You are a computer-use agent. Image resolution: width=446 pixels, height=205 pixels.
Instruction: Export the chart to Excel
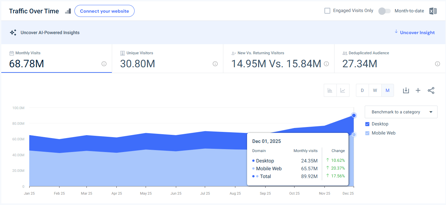pos(433,11)
